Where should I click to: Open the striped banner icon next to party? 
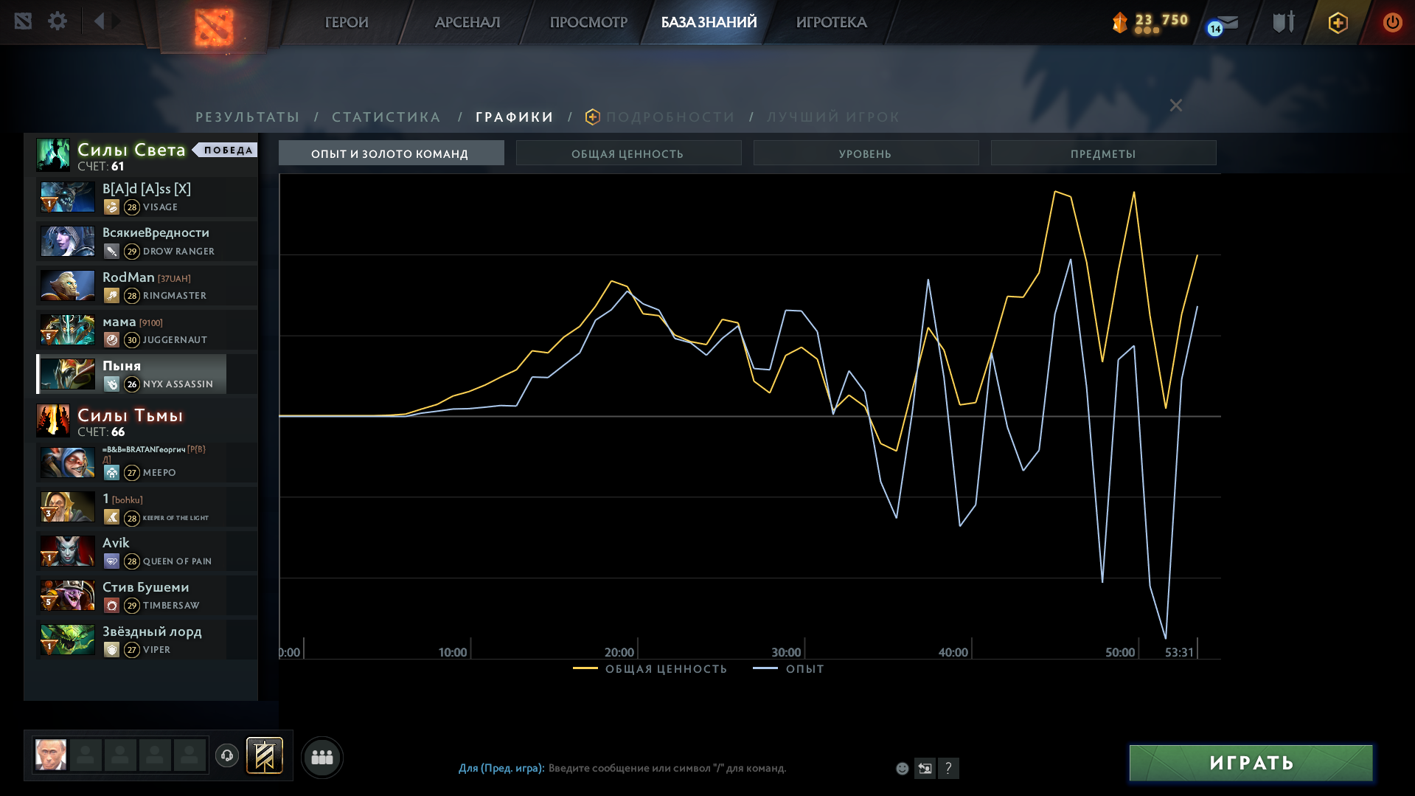pyautogui.click(x=264, y=755)
